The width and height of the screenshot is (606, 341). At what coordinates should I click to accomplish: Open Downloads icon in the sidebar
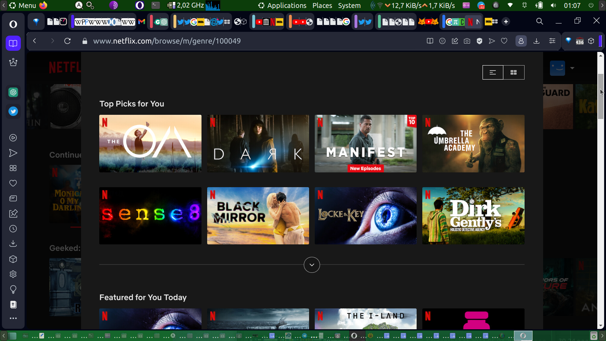point(13,244)
